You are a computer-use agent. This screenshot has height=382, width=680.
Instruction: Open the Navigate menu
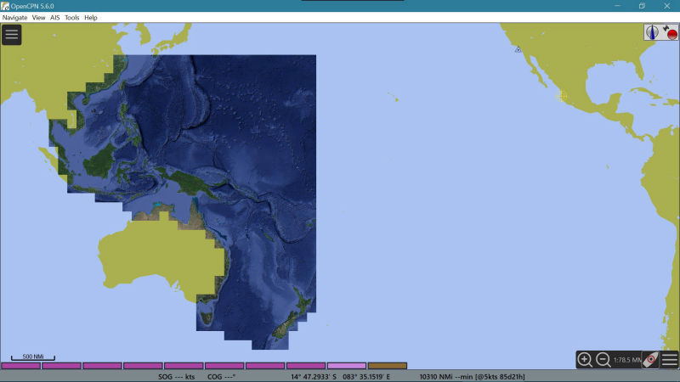tap(14, 18)
